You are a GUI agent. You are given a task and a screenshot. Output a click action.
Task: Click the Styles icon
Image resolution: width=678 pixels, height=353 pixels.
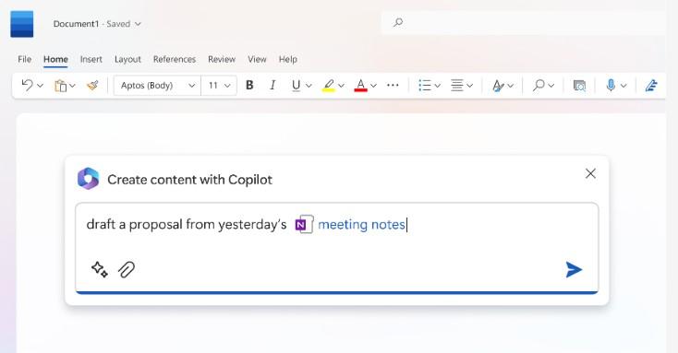point(498,86)
